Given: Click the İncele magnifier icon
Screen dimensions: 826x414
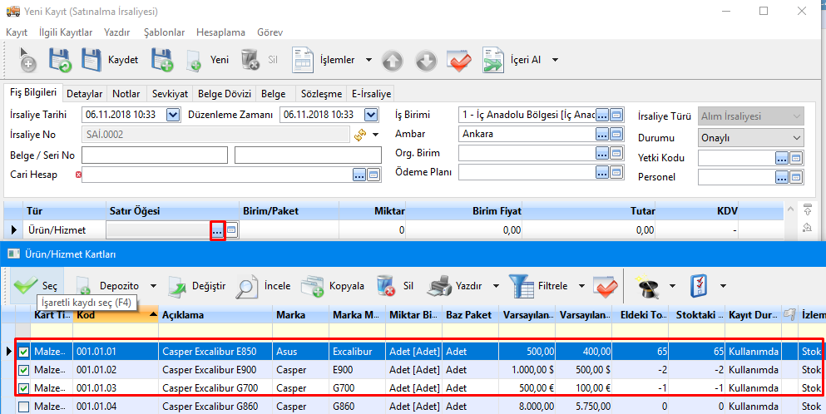Looking at the screenshot, I should pyautogui.click(x=247, y=286).
